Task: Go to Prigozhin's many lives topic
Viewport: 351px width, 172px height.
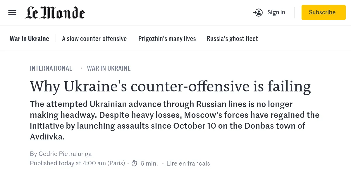Action: (x=167, y=39)
